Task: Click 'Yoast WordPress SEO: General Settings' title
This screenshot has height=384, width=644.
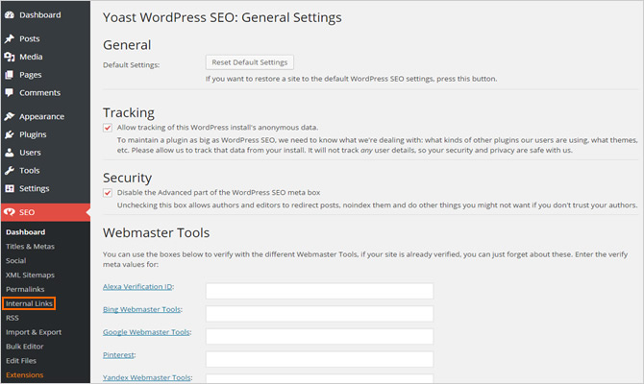Action: (x=222, y=17)
